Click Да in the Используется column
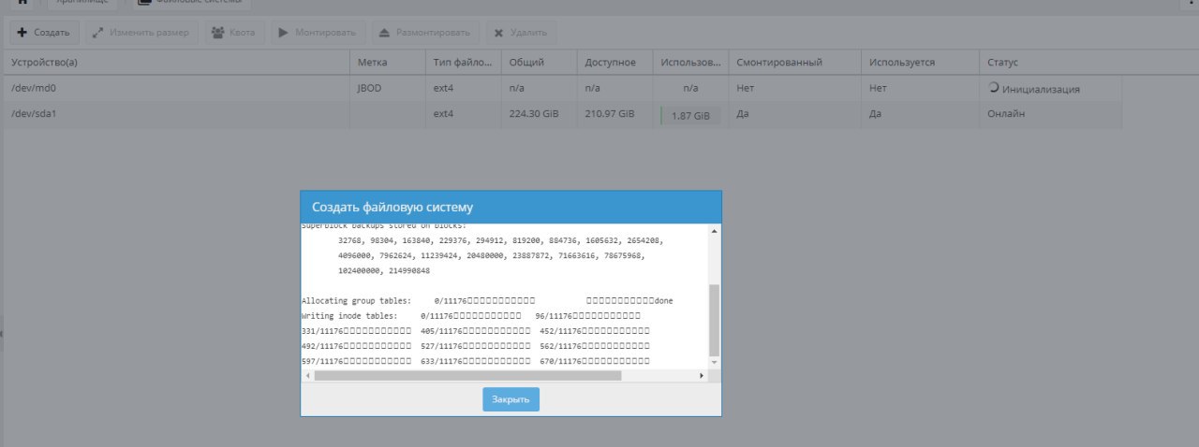 tap(875, 114)
